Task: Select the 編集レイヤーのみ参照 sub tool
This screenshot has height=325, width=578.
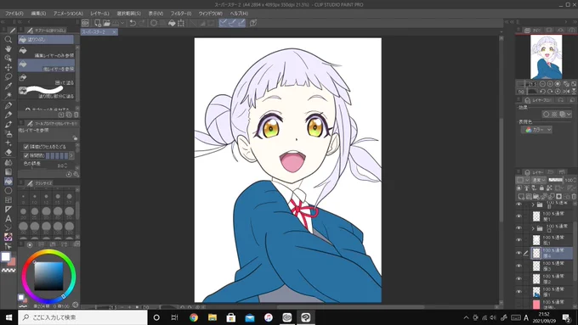Action: click(x=47, y=53)
